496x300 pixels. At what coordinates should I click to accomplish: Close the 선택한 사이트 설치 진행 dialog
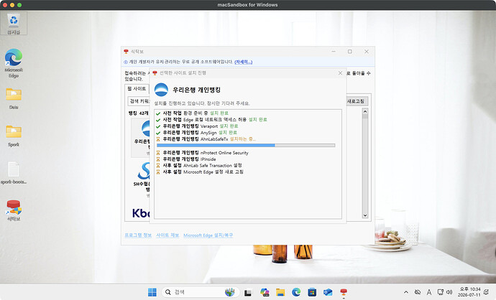tap(340, 73)
